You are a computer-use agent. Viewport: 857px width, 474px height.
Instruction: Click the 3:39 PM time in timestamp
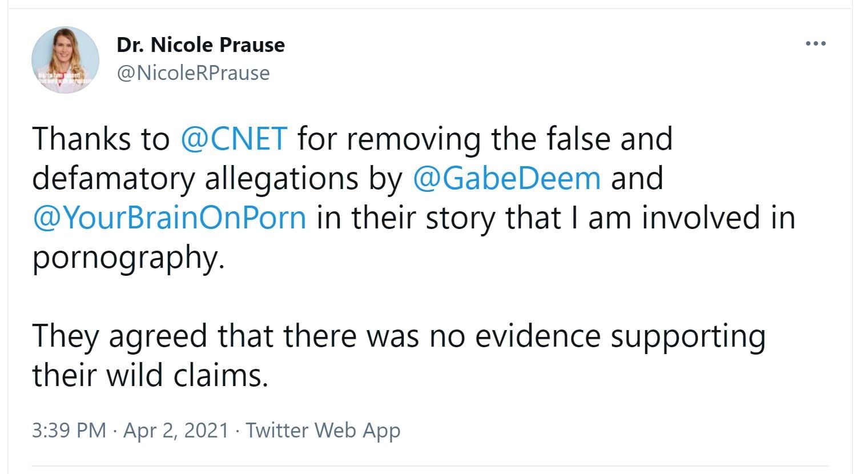click(x=69, y=430)
